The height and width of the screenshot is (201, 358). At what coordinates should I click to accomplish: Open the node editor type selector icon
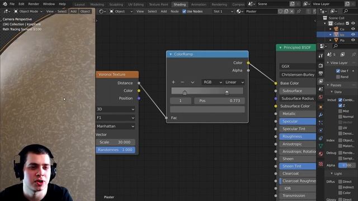point(102,11)
